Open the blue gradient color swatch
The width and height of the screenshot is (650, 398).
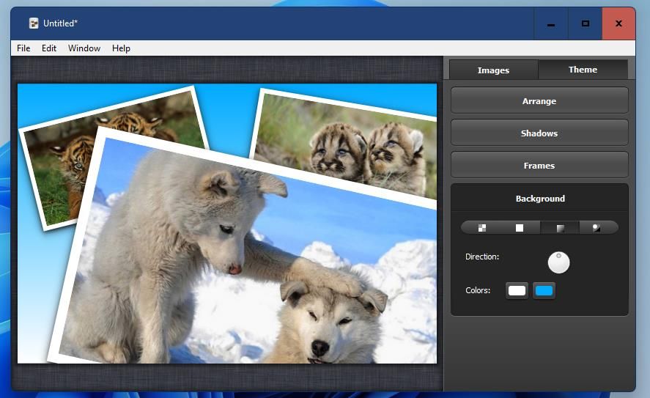click(x=544, y=291)
